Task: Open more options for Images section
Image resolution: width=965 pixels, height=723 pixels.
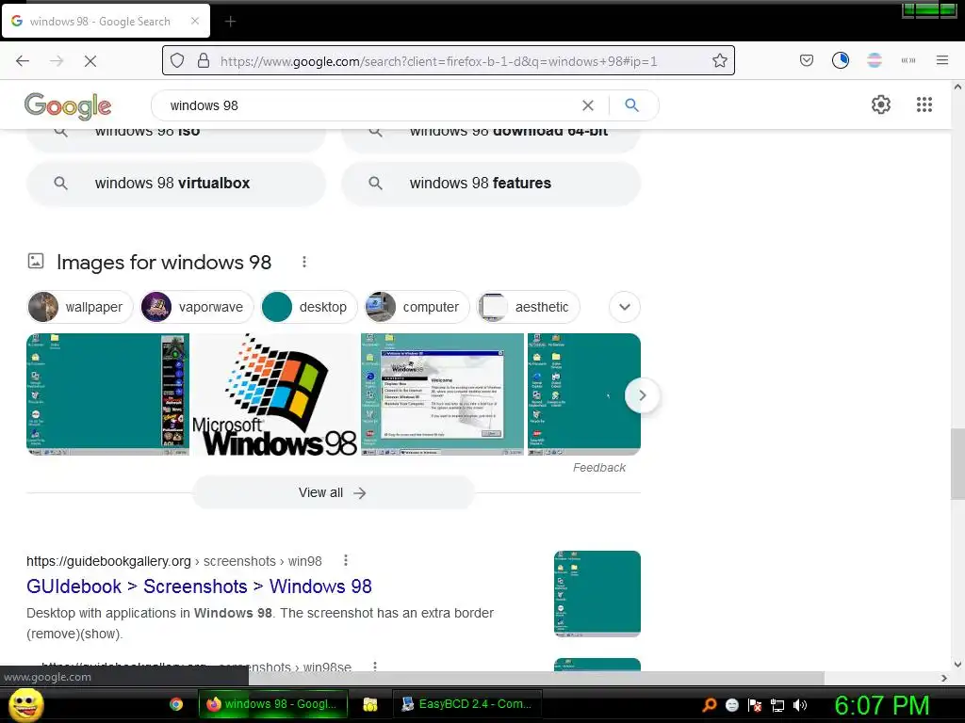Action: point(304,262)
